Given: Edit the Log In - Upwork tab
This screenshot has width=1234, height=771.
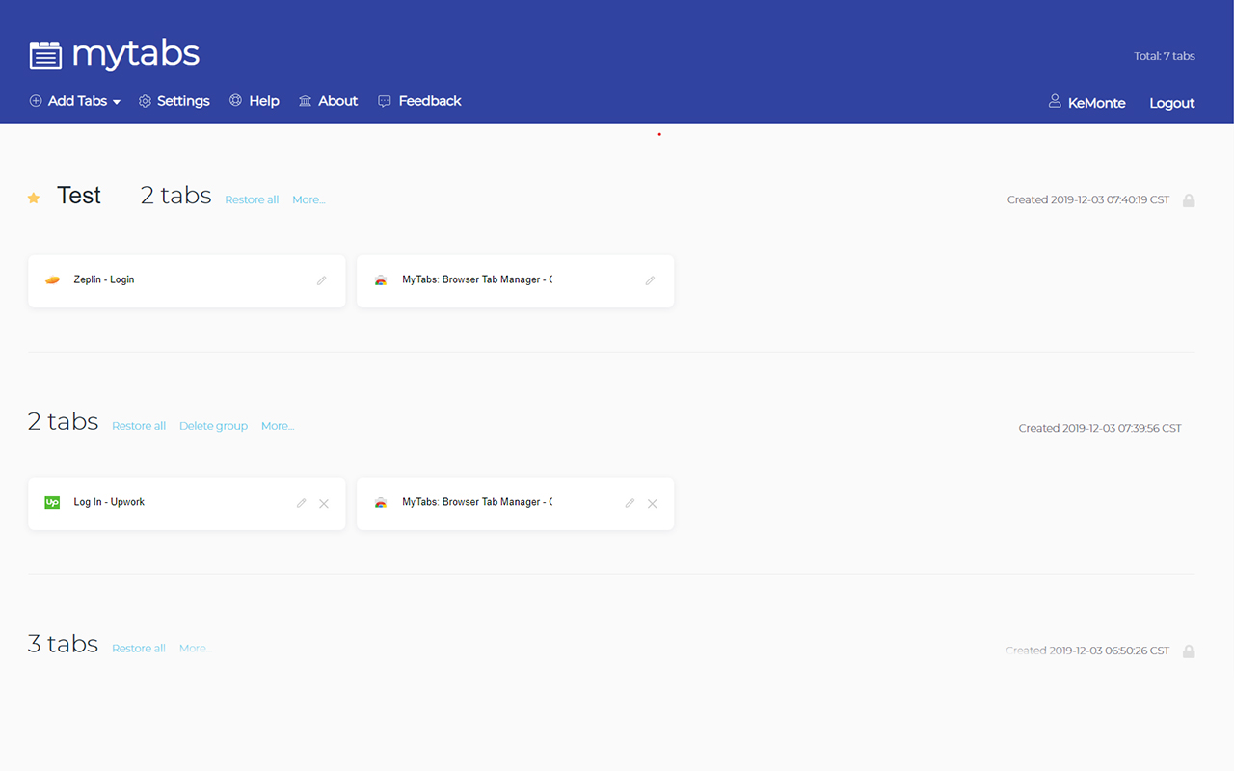Looking at the screenshot, I should pyautogui.click(x=302, y=503).
